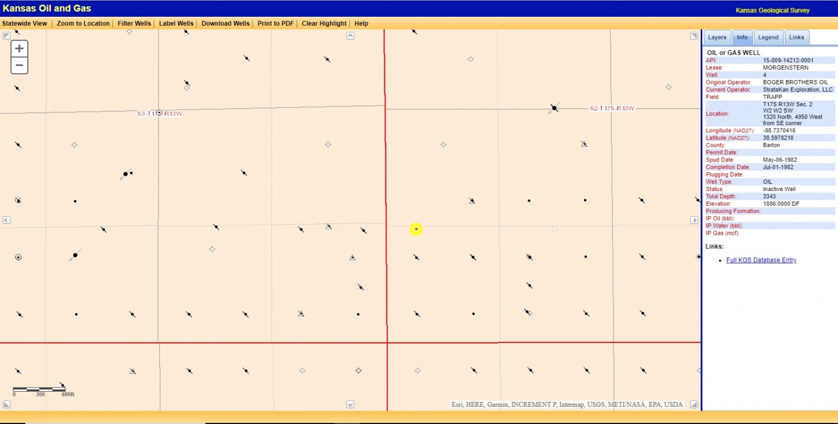Pan map north with top arrow
This screenshot has height=424, width=838.
point(350,36)
